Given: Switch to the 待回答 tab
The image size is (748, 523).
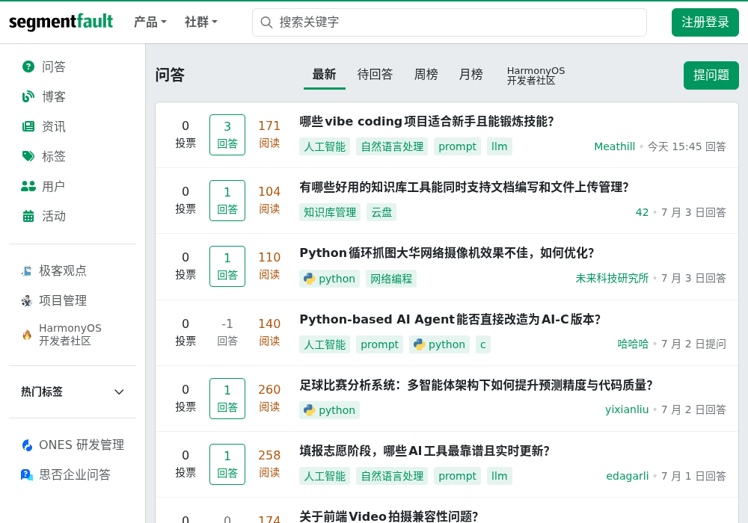Looking at the screenshot, I should 375,75.
